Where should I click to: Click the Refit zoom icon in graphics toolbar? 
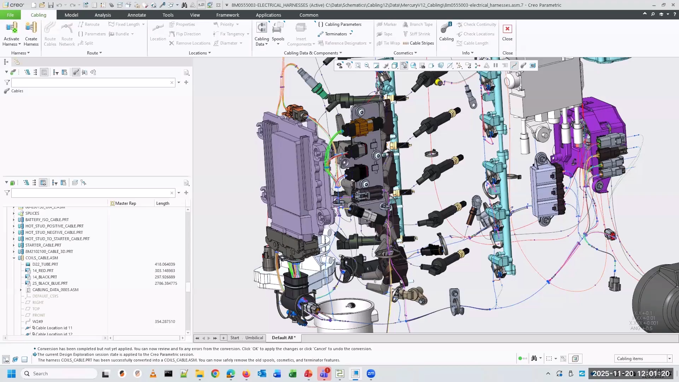[x=358, y=65]
